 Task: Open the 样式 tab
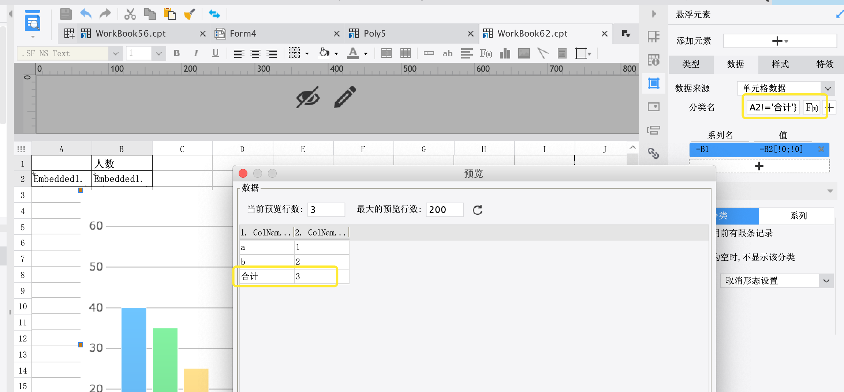tap(780, 64)
